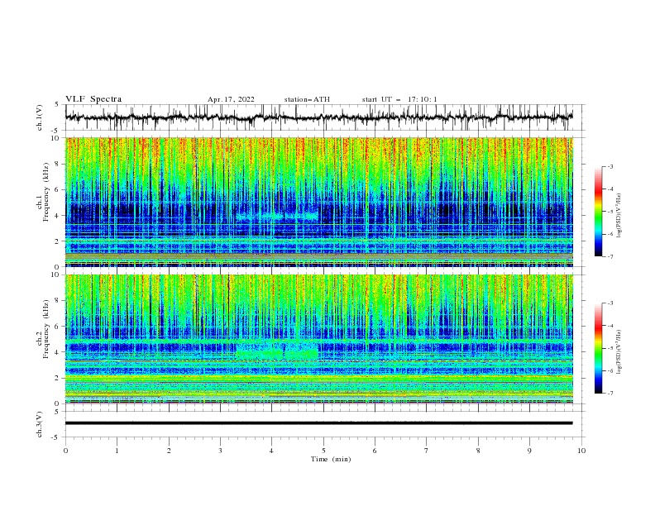Click the "ch.1(V)" waveform axis label
The image size is (655, 506).
tap(40, 117)
